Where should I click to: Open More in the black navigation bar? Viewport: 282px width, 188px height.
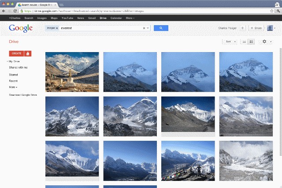pos(130,18)
